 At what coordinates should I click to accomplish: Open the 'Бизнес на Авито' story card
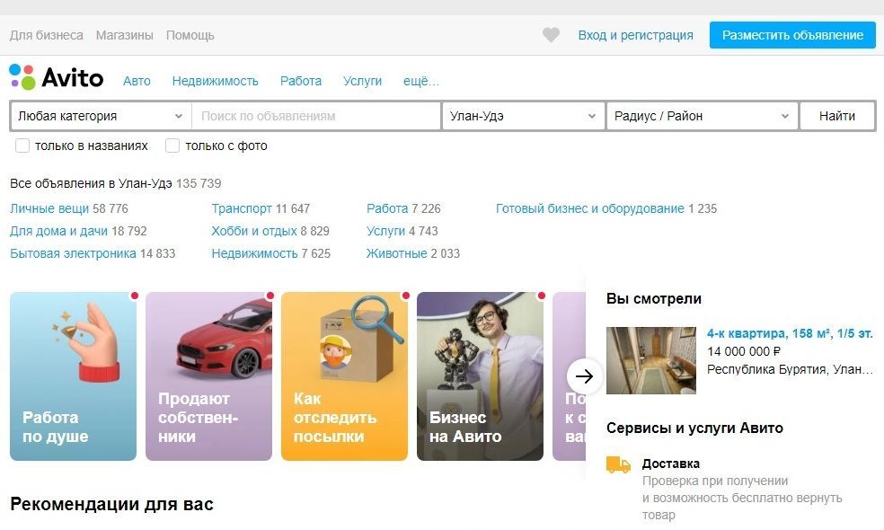pos(480,375)
